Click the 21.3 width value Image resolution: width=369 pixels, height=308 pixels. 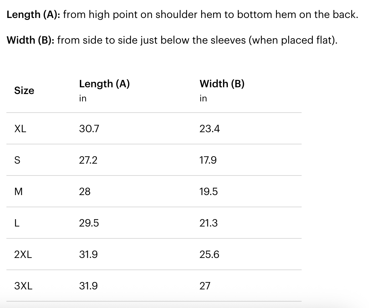click(209, 223)
